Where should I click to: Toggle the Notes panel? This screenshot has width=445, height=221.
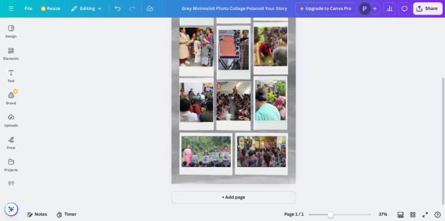coord(37,214)
